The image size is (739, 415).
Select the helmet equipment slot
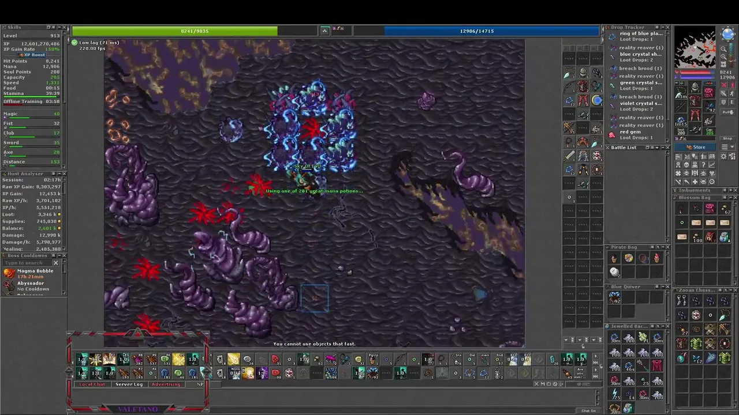point(695,86)
